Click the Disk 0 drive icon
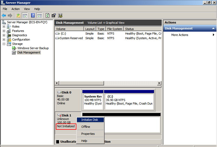Image resolution: width=217 pixels, height=147 pixels. click(x=60, y=92)
